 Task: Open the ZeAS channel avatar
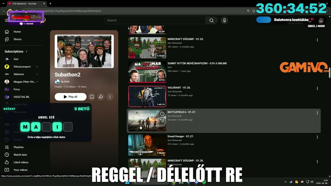pyautogui.click(x=57, y=82)
